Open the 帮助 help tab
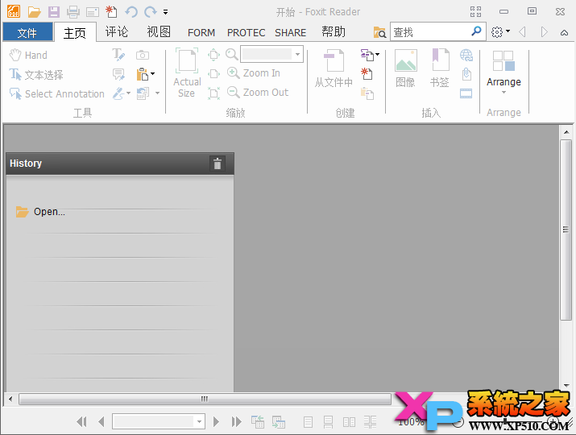This screenshot has width=576, height=435. click(334, 32)
